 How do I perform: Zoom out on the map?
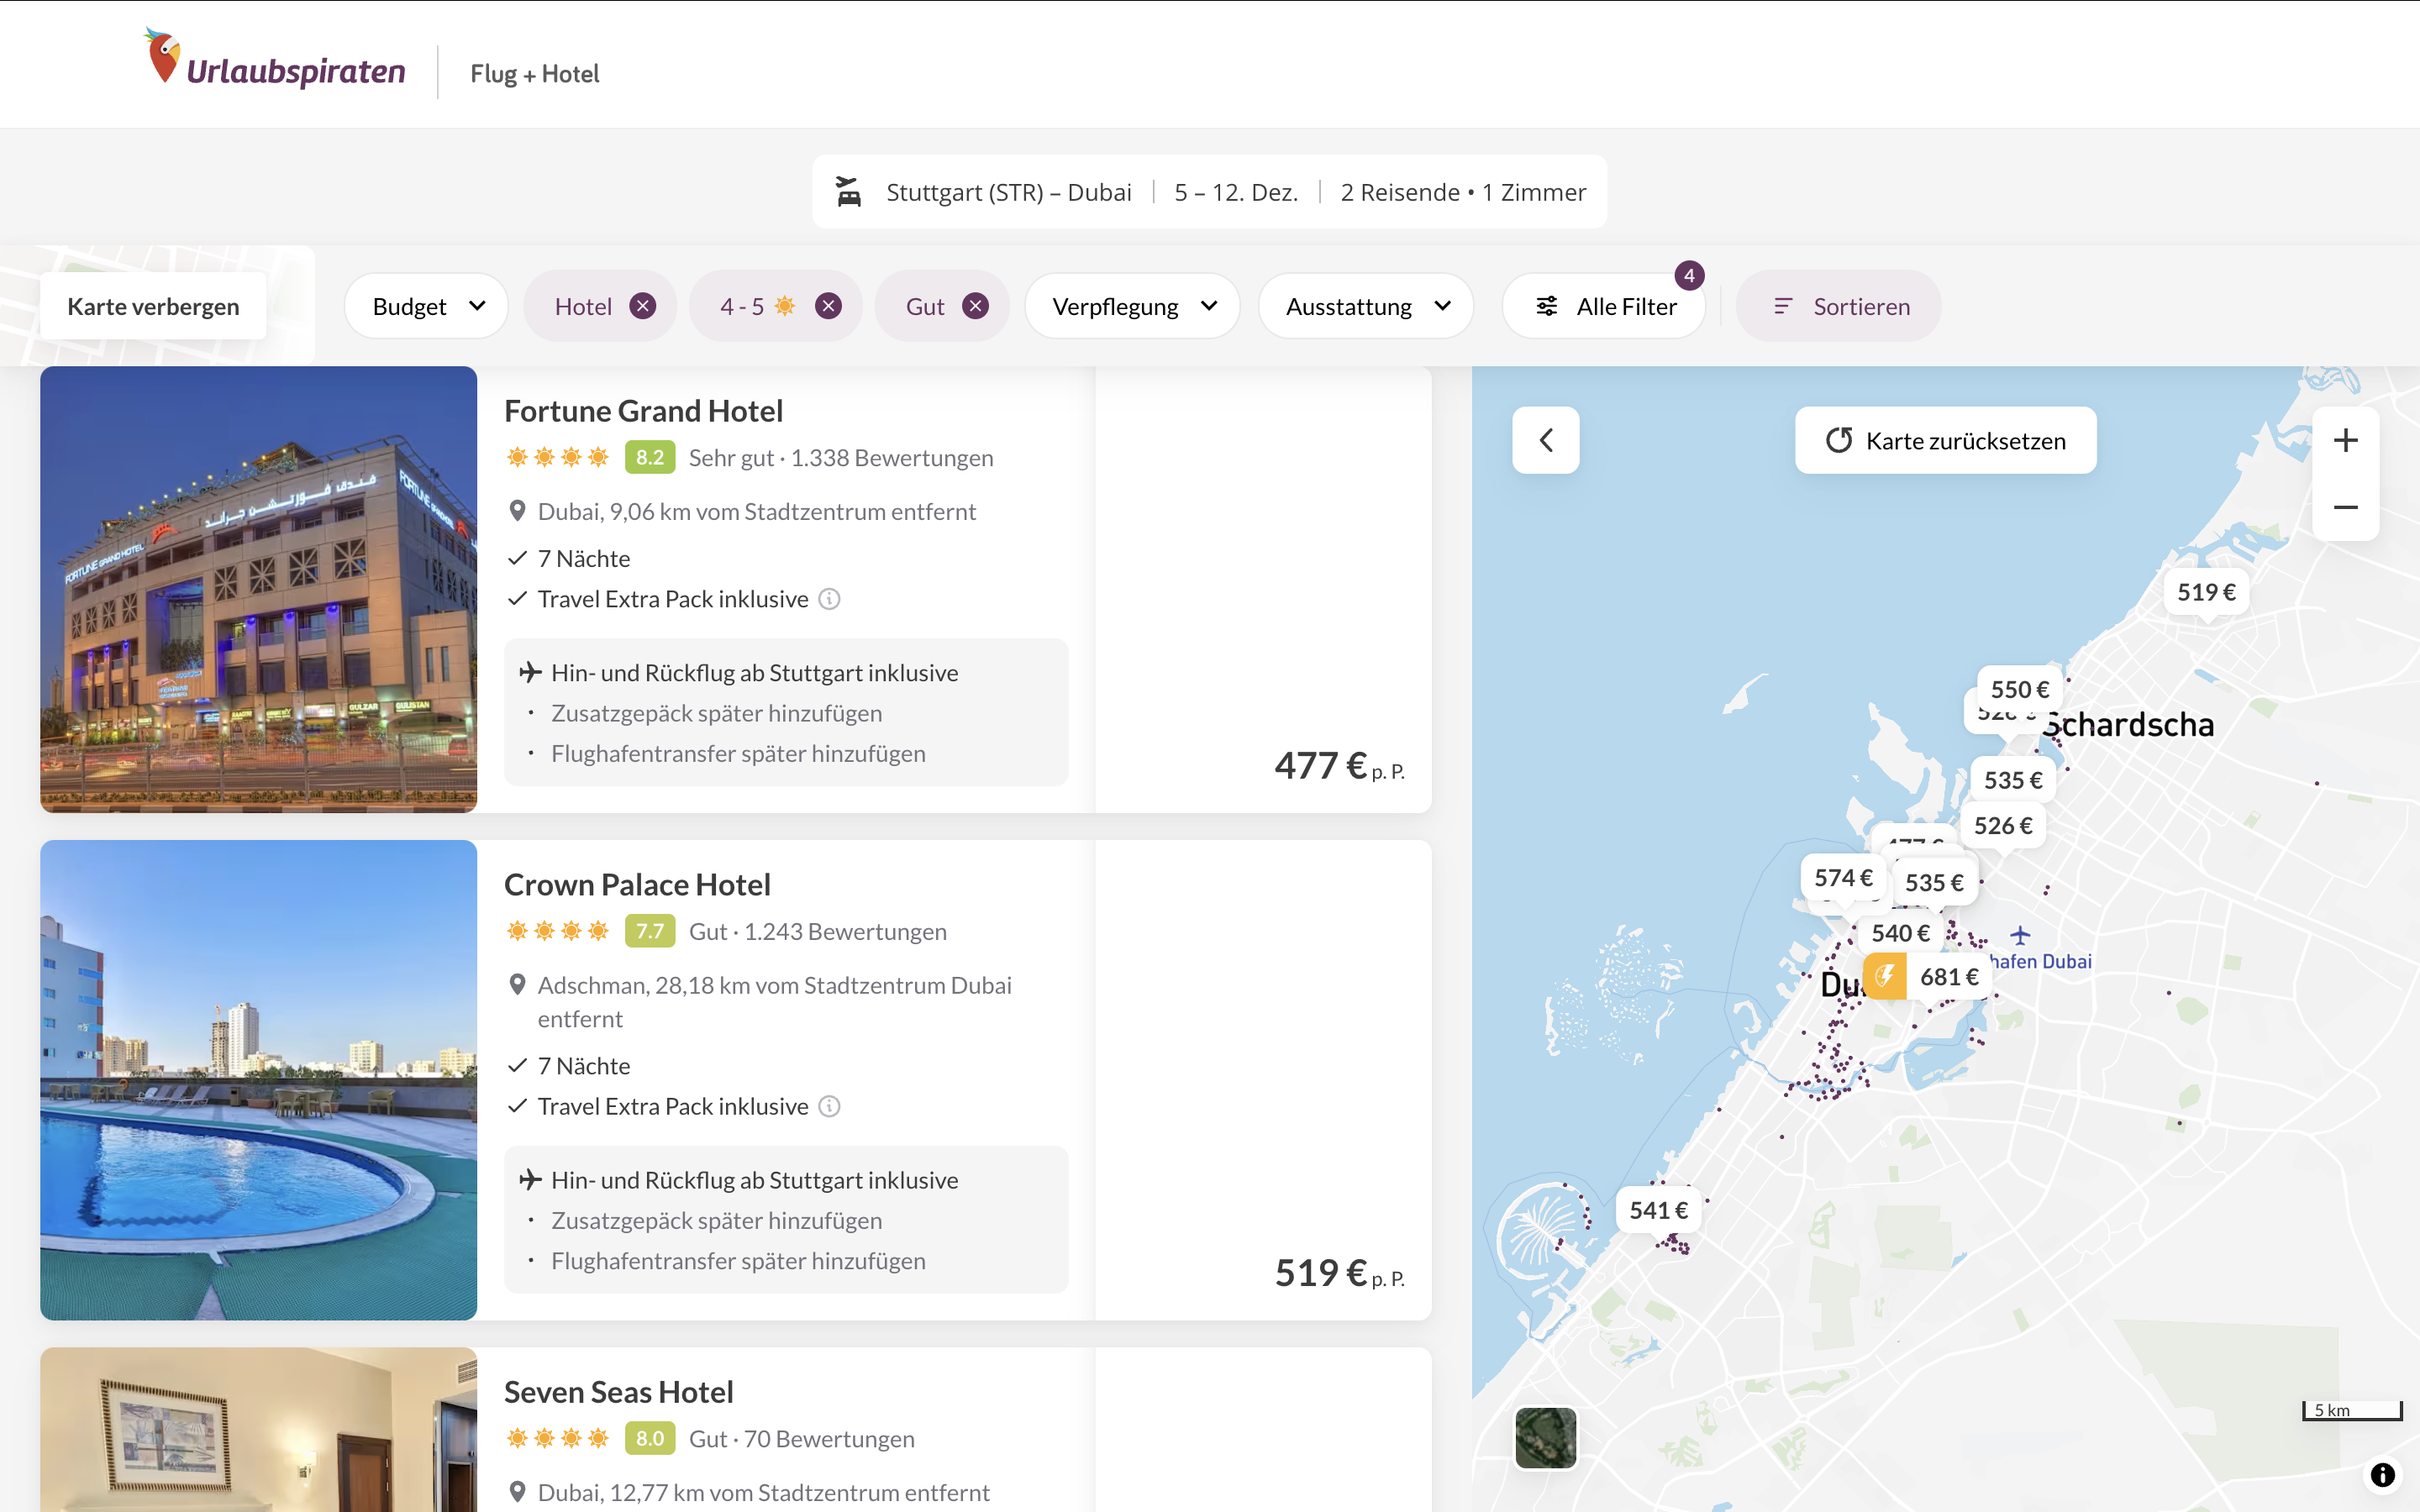tap(2345, 507)
